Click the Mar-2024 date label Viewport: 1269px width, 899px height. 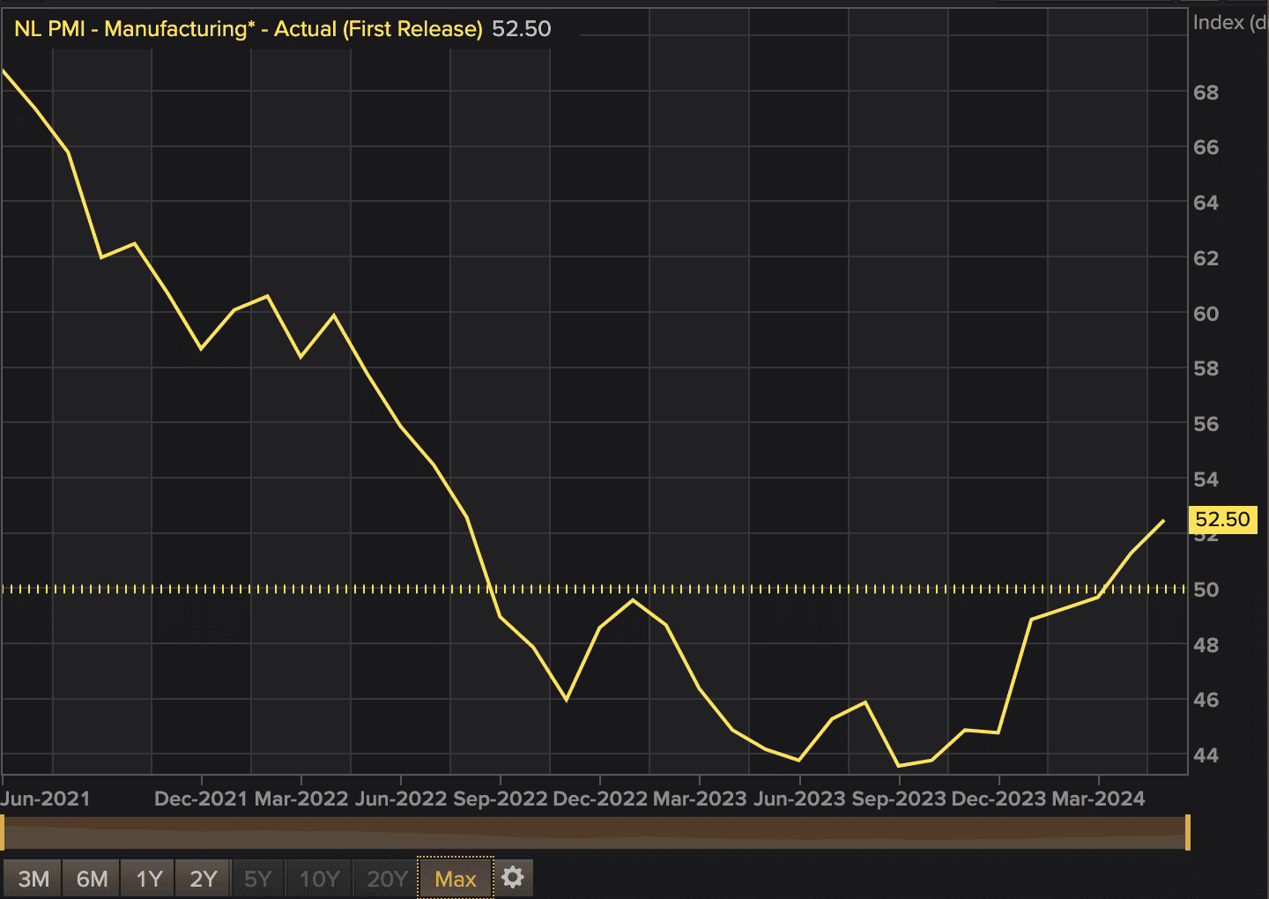(x=1099, y=799)
